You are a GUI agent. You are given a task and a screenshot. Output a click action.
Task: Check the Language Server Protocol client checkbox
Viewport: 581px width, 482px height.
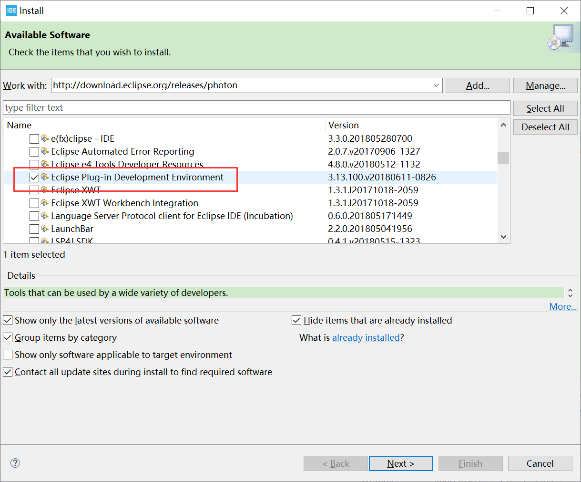click(34, 216)
